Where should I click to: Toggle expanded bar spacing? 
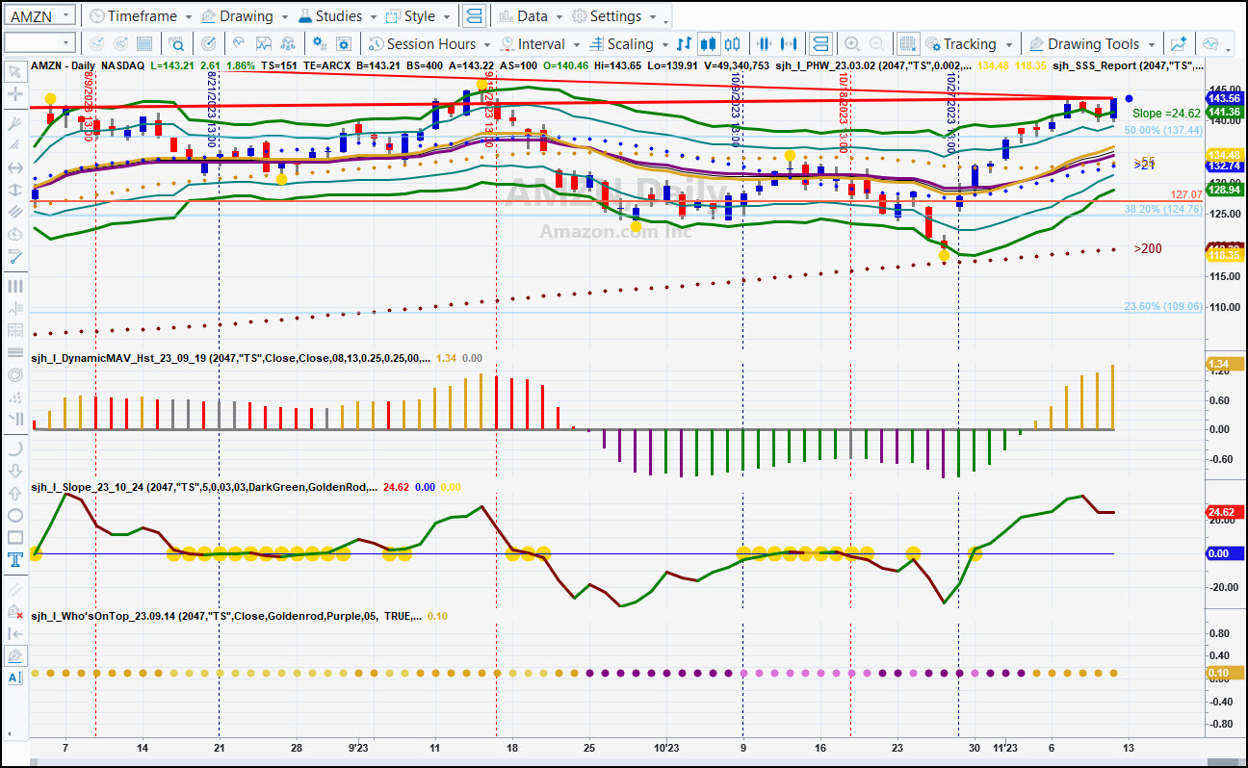click(790, 43)
